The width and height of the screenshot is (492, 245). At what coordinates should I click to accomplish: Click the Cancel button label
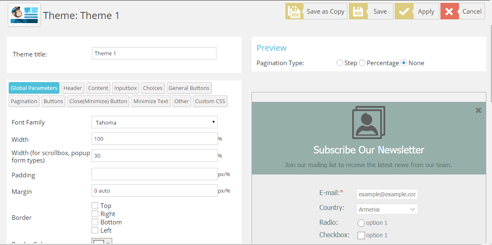click(472, 11)
